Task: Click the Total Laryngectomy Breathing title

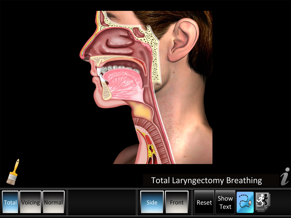Action: coord(206,181)
